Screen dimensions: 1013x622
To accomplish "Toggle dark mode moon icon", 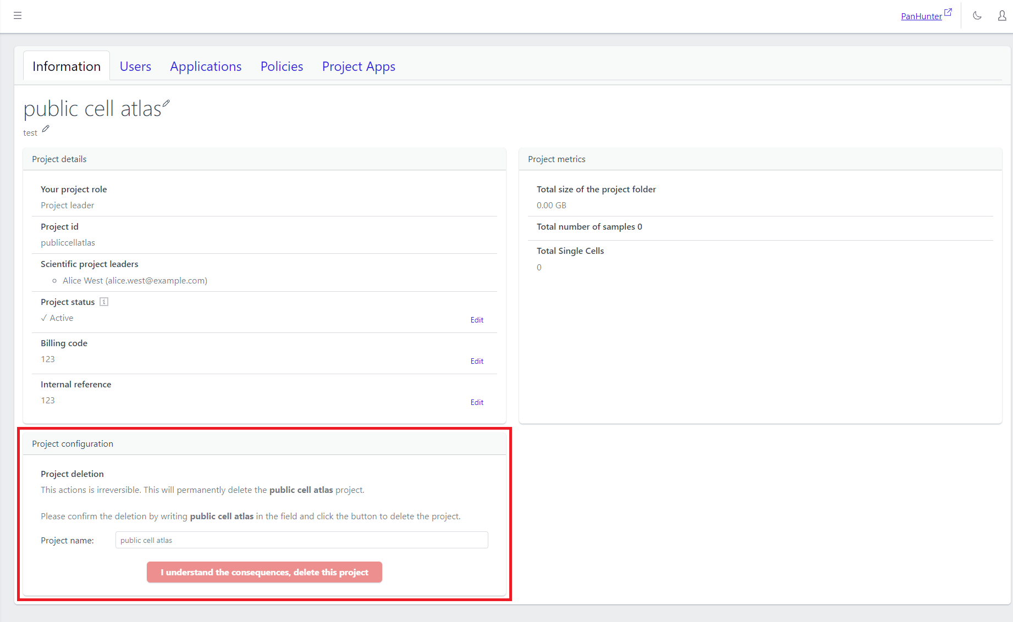I will click(977, 15).
